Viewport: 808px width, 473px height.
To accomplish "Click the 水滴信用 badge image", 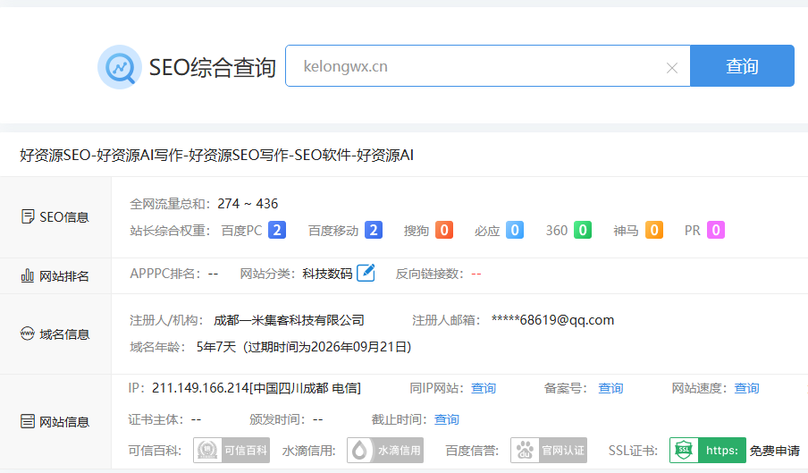I will (x=385, y=450).
